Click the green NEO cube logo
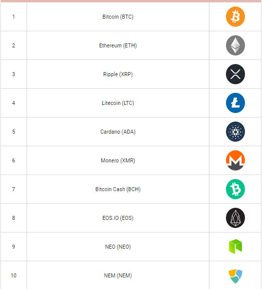The width and height of the screenshot is (262, 289). click(x=235, y=247)
